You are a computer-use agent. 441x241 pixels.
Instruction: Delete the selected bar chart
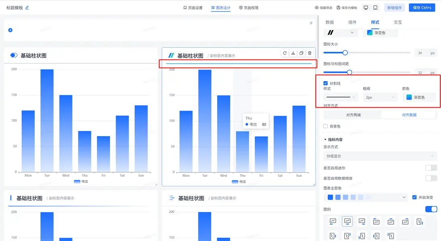point(310,53)
